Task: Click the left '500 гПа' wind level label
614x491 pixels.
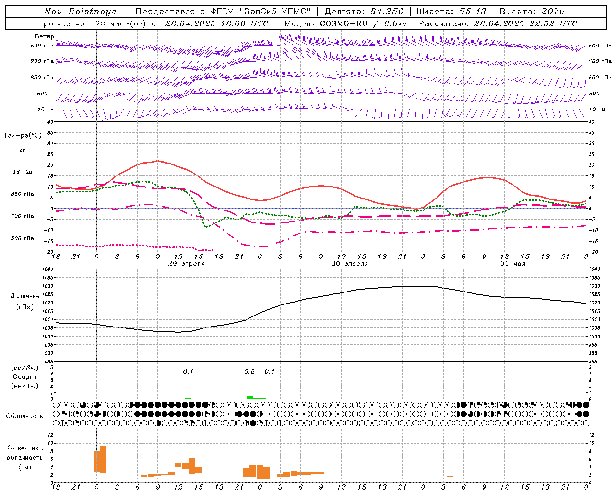Action: click(42, 46)
